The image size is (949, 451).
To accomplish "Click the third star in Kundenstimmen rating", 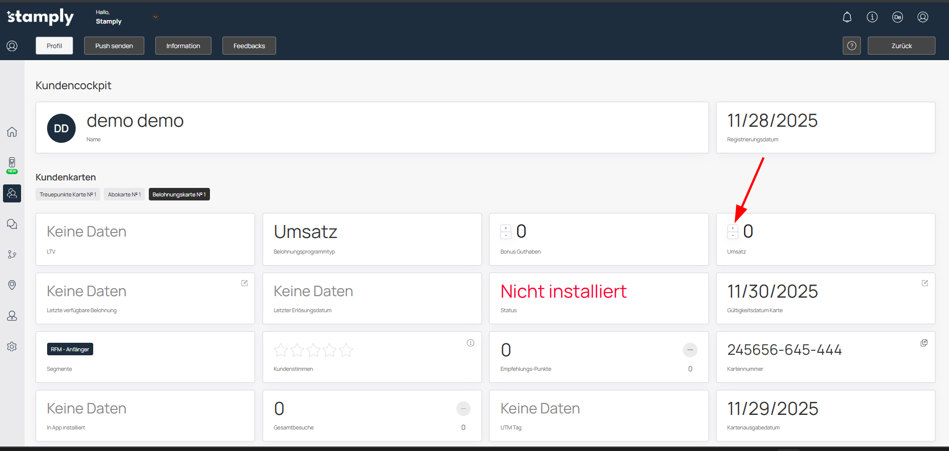I will tap(313, 350).
